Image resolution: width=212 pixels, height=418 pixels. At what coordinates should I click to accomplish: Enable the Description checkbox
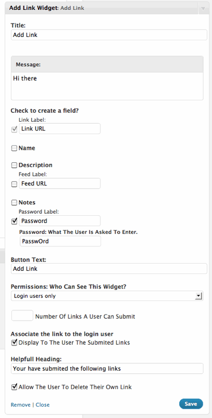click(14, 165)
